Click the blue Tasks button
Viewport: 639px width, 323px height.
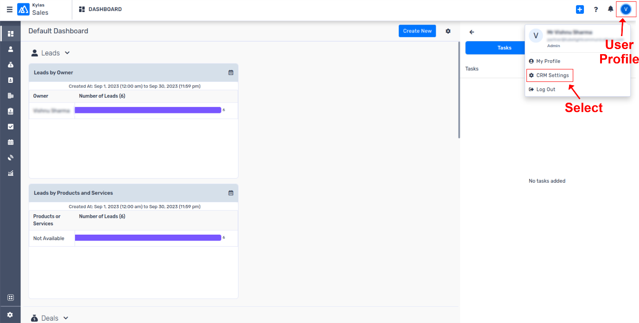pyautogui.click(x=495, y=48)
